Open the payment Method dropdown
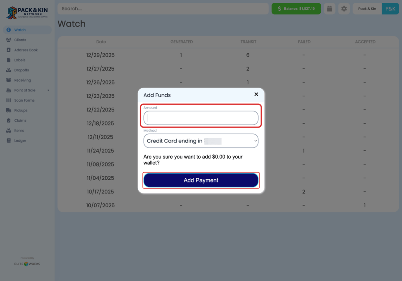The image size is (402, 281). click(201, 141)
